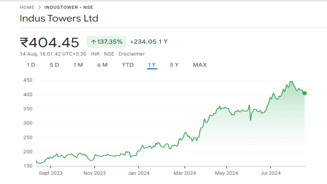This screenshot has height=184, width=327.
Task: Click the 137.35% gain badge
Action: [106, 42]
